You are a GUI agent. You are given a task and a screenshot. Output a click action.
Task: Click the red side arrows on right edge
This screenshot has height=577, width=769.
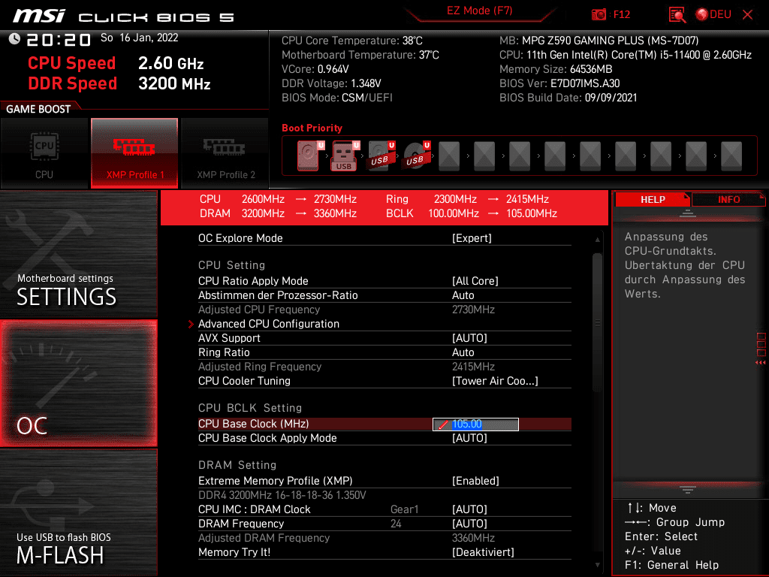tap(761, 363)
